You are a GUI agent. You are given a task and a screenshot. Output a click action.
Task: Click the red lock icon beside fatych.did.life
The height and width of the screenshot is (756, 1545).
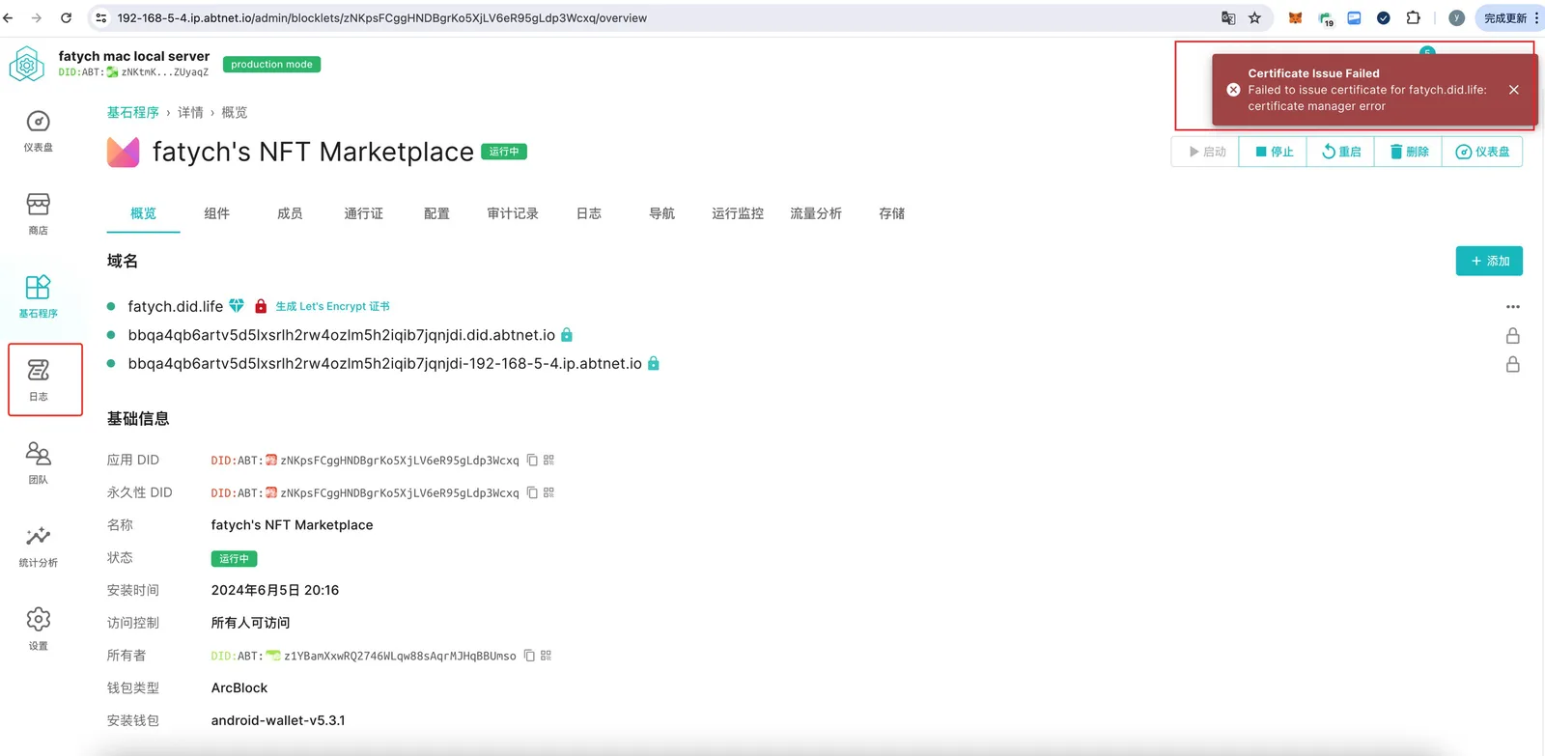pos(261,306)
